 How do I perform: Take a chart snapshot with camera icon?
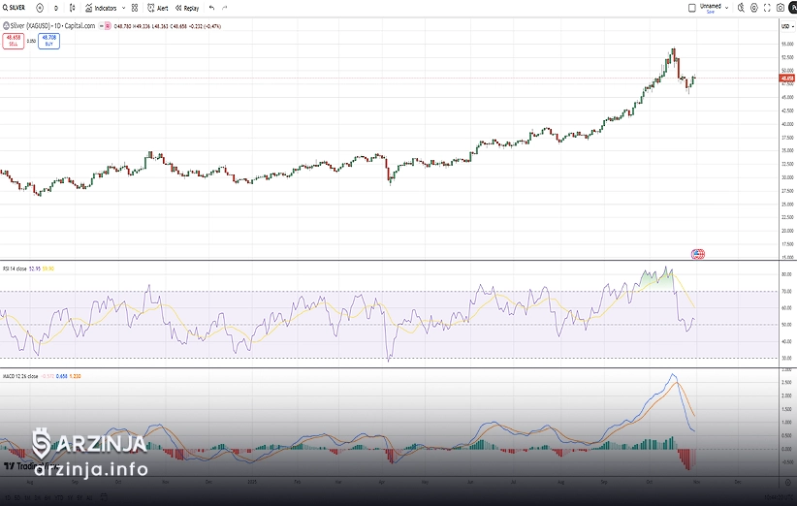781,7
